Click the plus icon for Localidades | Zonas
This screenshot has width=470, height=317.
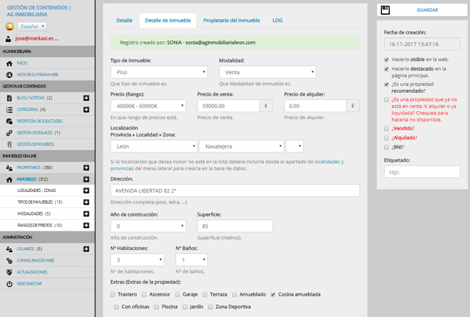pyautogui.click(x=87, y=190)
